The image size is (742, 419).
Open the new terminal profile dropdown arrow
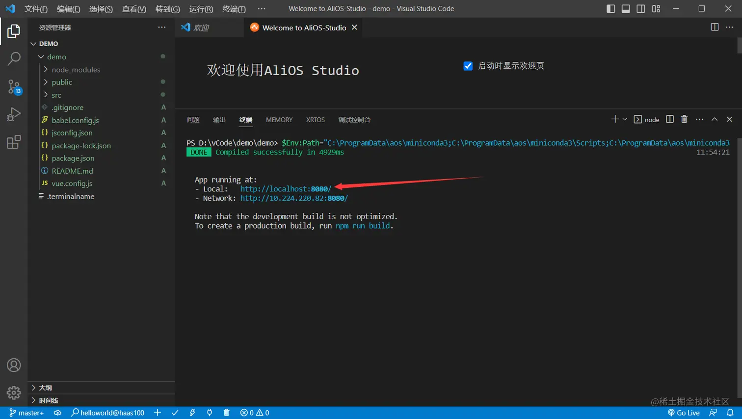(x=625, y=119)
